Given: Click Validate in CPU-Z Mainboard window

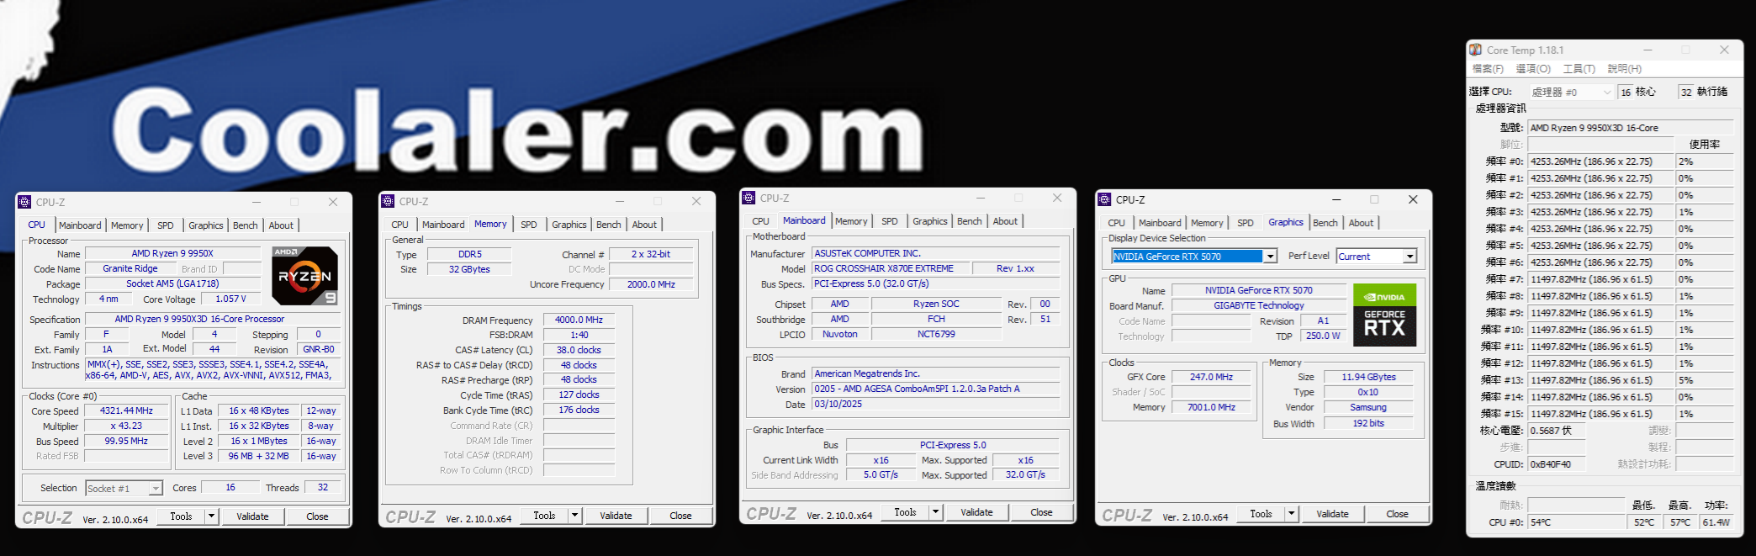Looking at the screenshot, I should [x=976, y=512].
